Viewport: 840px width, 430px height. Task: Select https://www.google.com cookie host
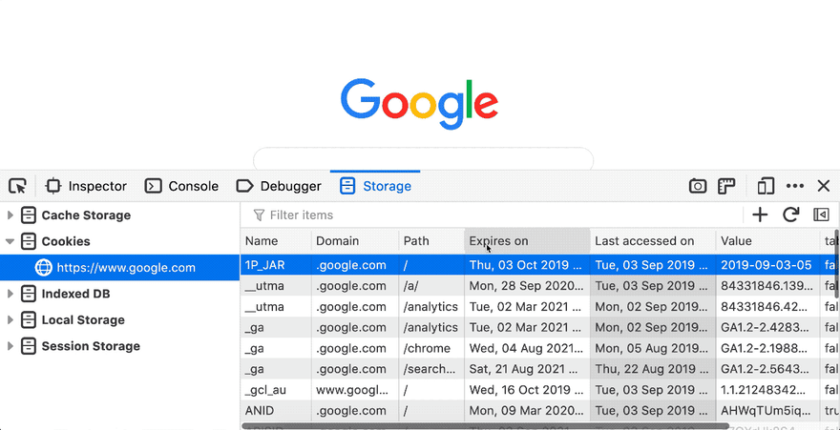click(x=119, y=267)
